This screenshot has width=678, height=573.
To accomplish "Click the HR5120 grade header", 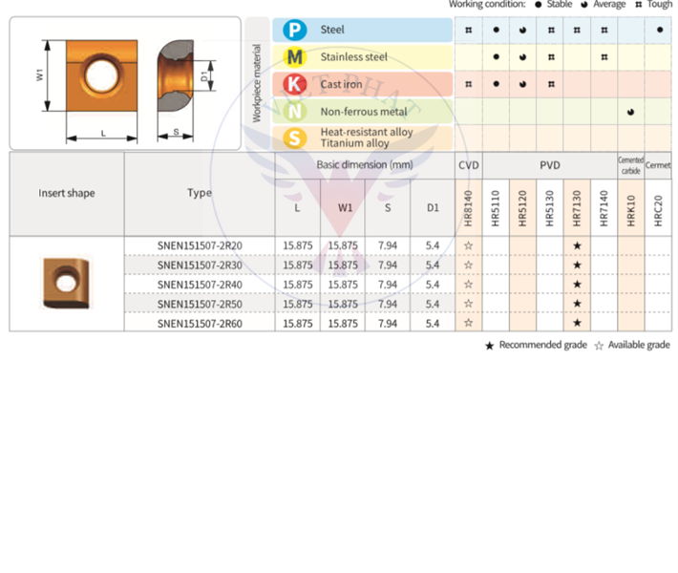I will point(522,208).
